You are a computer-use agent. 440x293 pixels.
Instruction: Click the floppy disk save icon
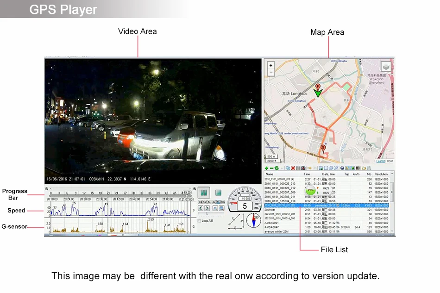(298, 168)
